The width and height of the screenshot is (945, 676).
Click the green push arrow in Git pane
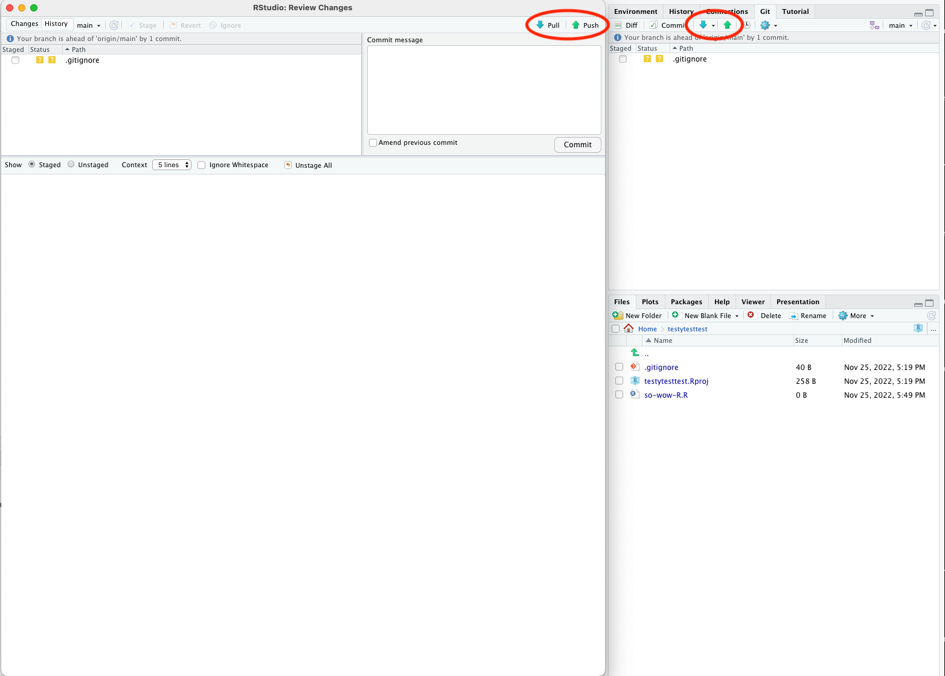coord(727,25)
